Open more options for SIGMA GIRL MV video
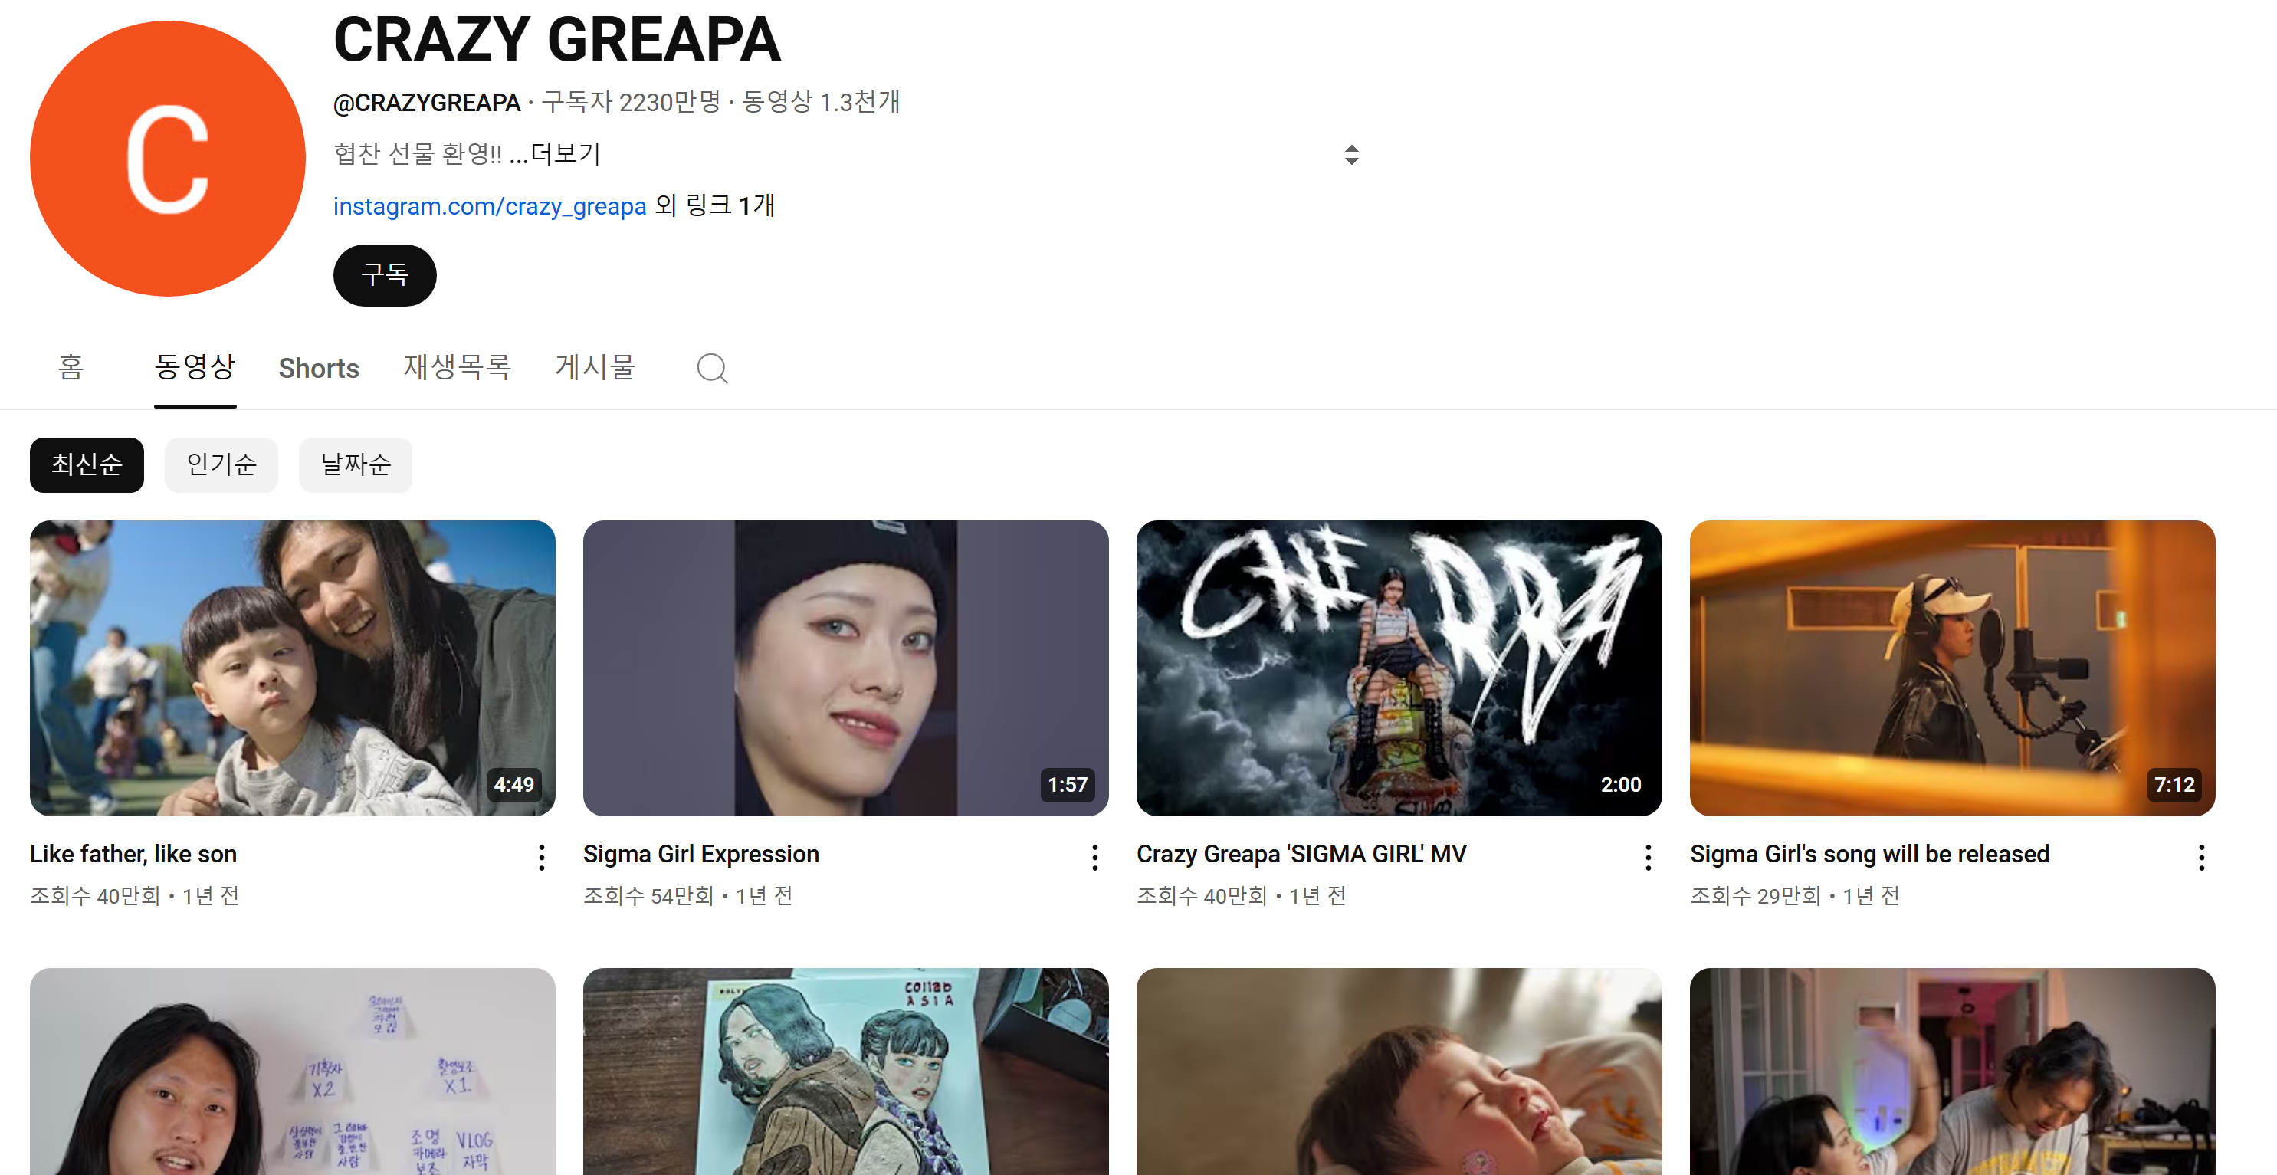Image resolution: width=2277 pixels, height=1175 pixels. 1648,857
